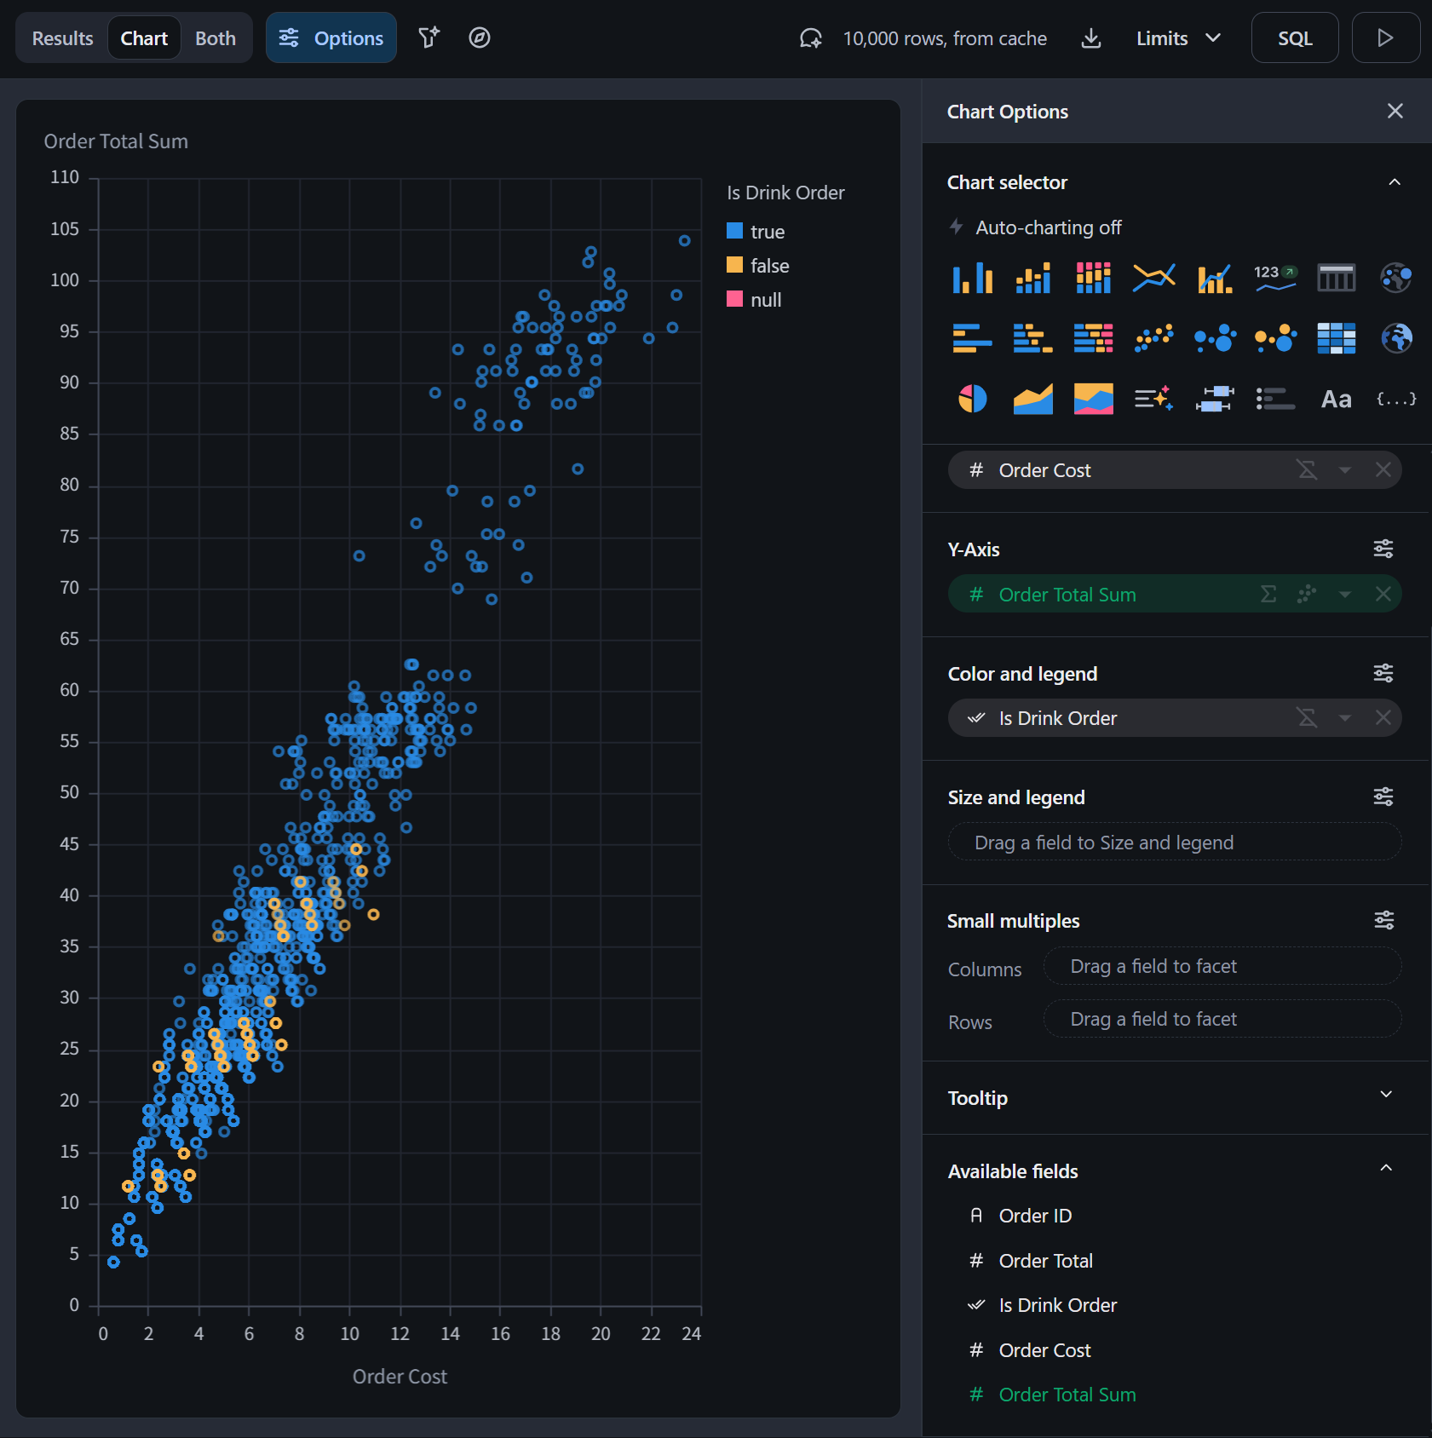Switch to the Both view tab
The image size is (1432, 1438).
tap(215, 38)
